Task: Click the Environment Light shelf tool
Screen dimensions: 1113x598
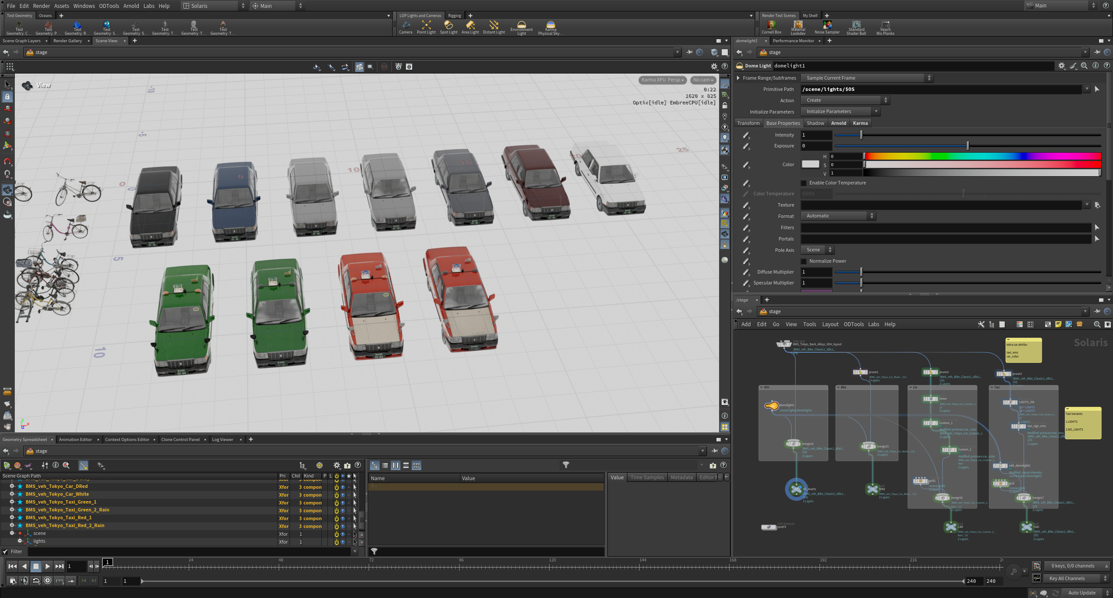Action: 521,28
